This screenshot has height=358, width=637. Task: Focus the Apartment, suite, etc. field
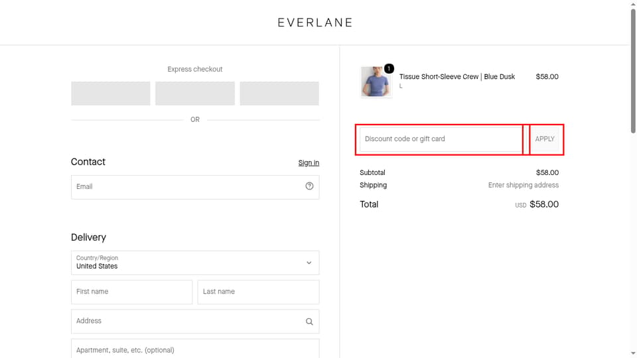[x=195, y=349]
